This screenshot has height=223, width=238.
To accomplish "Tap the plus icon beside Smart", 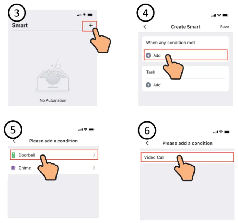I will click(91, 25).
